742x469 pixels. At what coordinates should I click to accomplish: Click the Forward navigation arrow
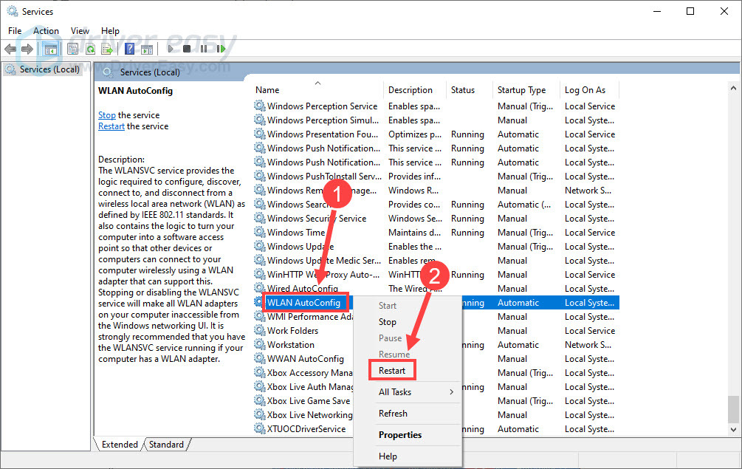[27, 48]
